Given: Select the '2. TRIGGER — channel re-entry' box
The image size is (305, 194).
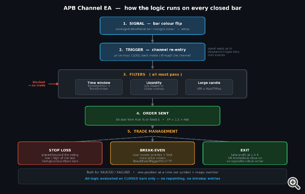Looking at the screenshot, I should [x=152, y=52].
